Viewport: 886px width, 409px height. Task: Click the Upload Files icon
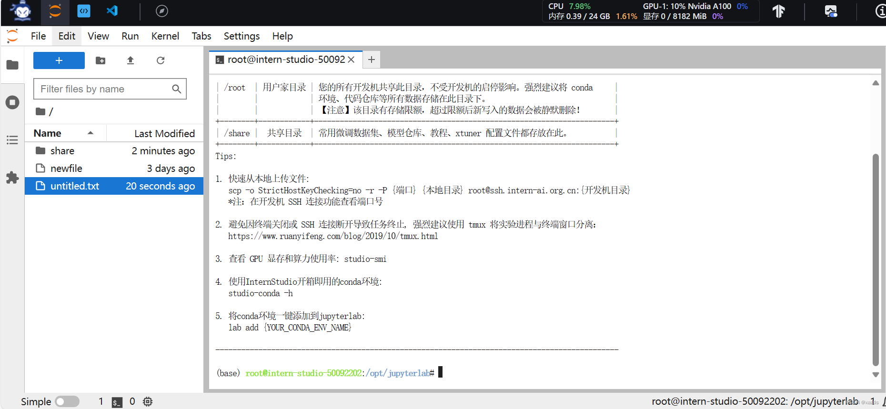point(131,60)
